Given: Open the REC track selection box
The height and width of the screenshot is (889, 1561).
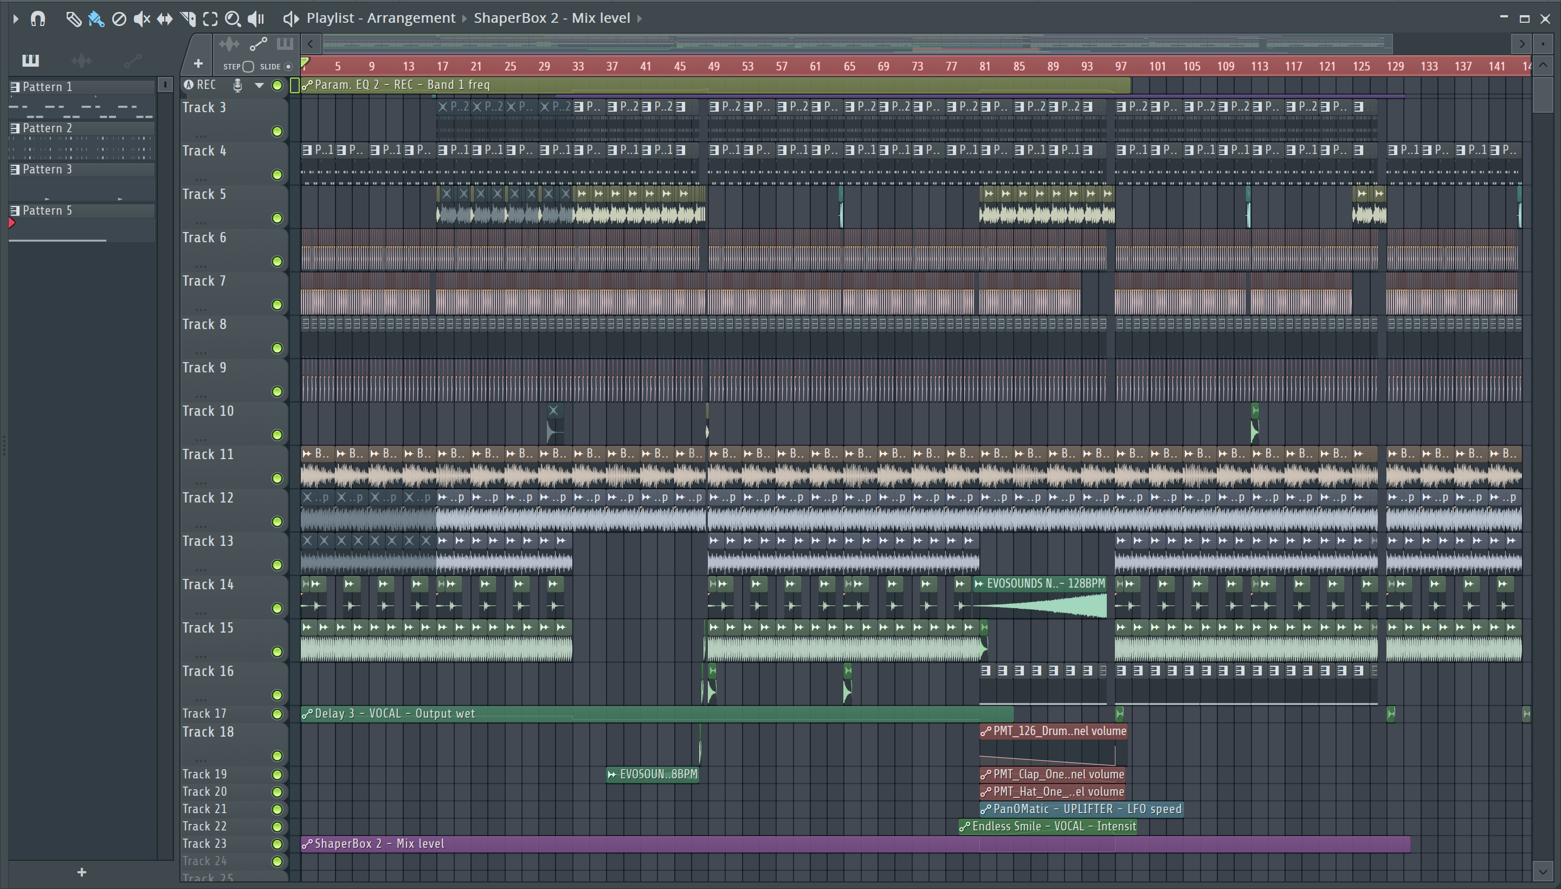Looking at the screenshot, I should pyautogui.click(x=294, y=86).
